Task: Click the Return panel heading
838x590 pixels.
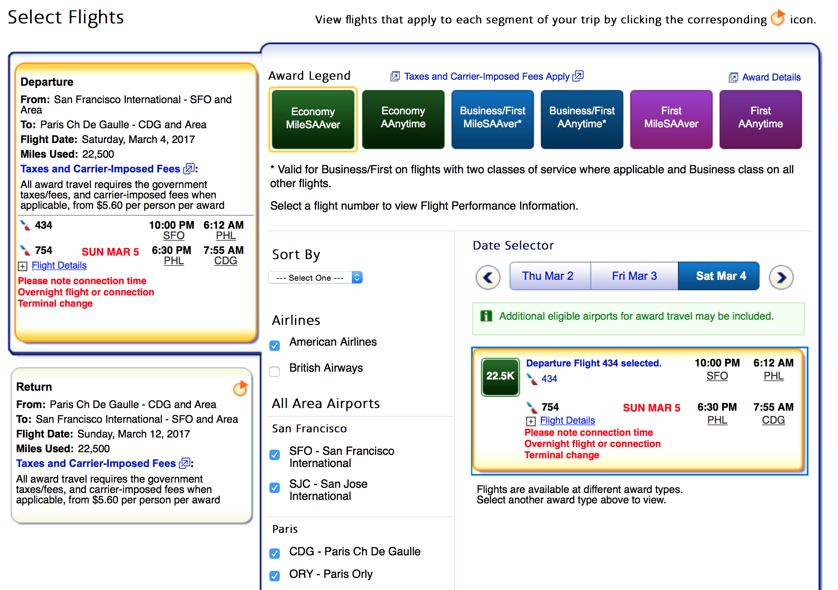Action: tap(34, 387)
